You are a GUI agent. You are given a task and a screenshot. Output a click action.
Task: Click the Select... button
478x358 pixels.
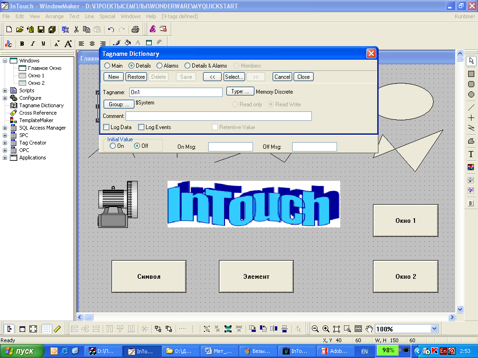coord(234,77)
